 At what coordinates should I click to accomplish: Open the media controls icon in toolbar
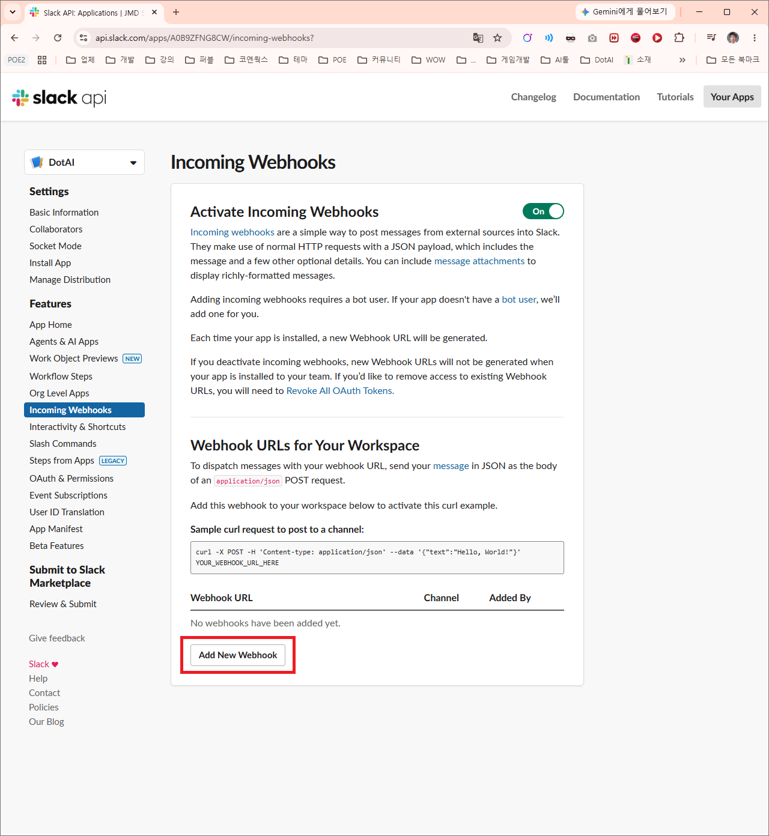pos(711,38)
